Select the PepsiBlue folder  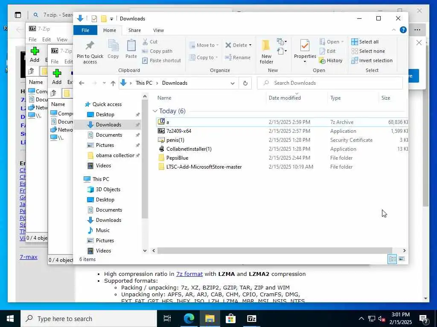pos(177,158)
